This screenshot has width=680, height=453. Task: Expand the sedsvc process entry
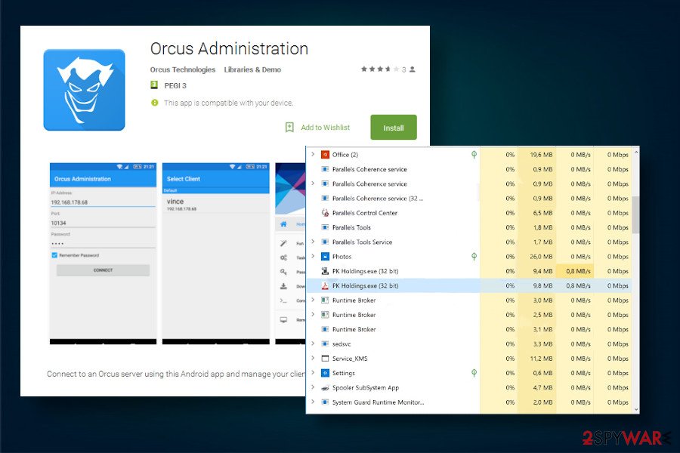point(313,344)
